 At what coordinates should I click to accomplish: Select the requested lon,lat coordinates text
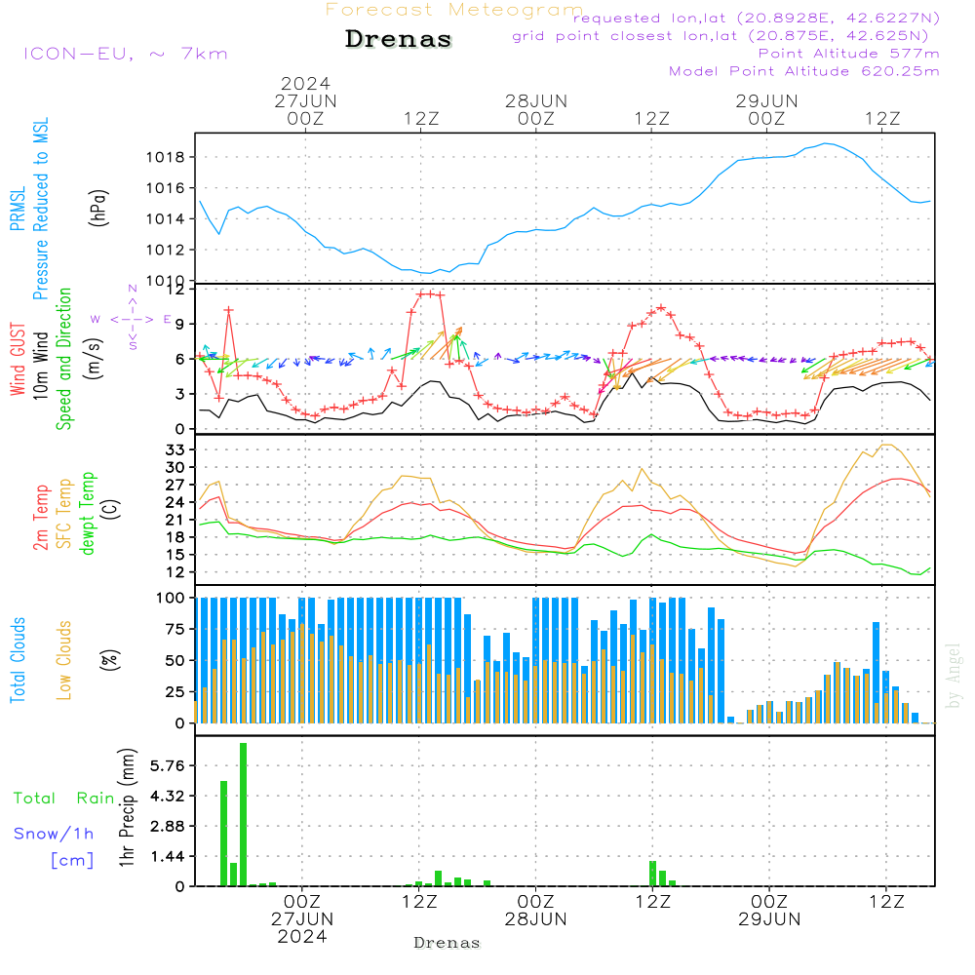pos(757,18)
